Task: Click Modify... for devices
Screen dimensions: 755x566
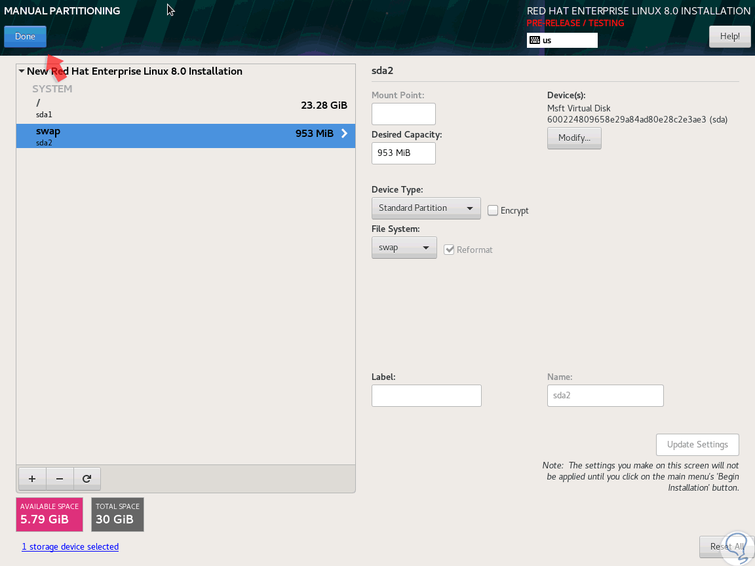Action: (x=574, y=138)
